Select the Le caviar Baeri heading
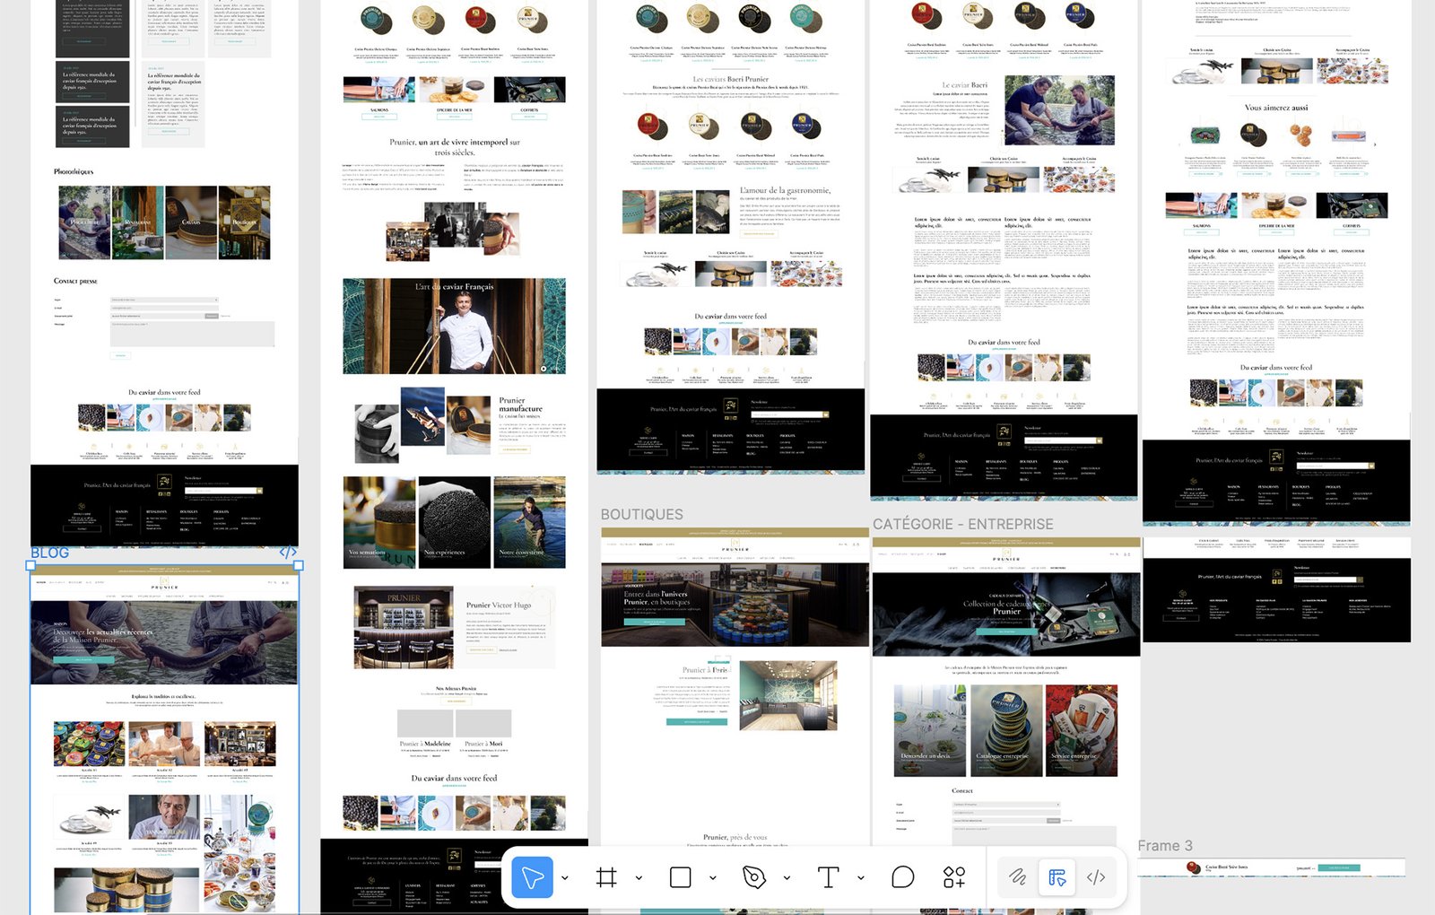Screen dimensions: 1435x915 [965, 85]
